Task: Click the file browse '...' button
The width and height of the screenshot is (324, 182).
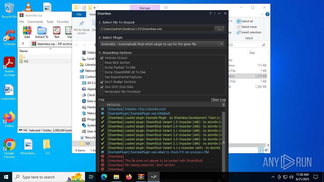Action: click(x=219, y=29)
